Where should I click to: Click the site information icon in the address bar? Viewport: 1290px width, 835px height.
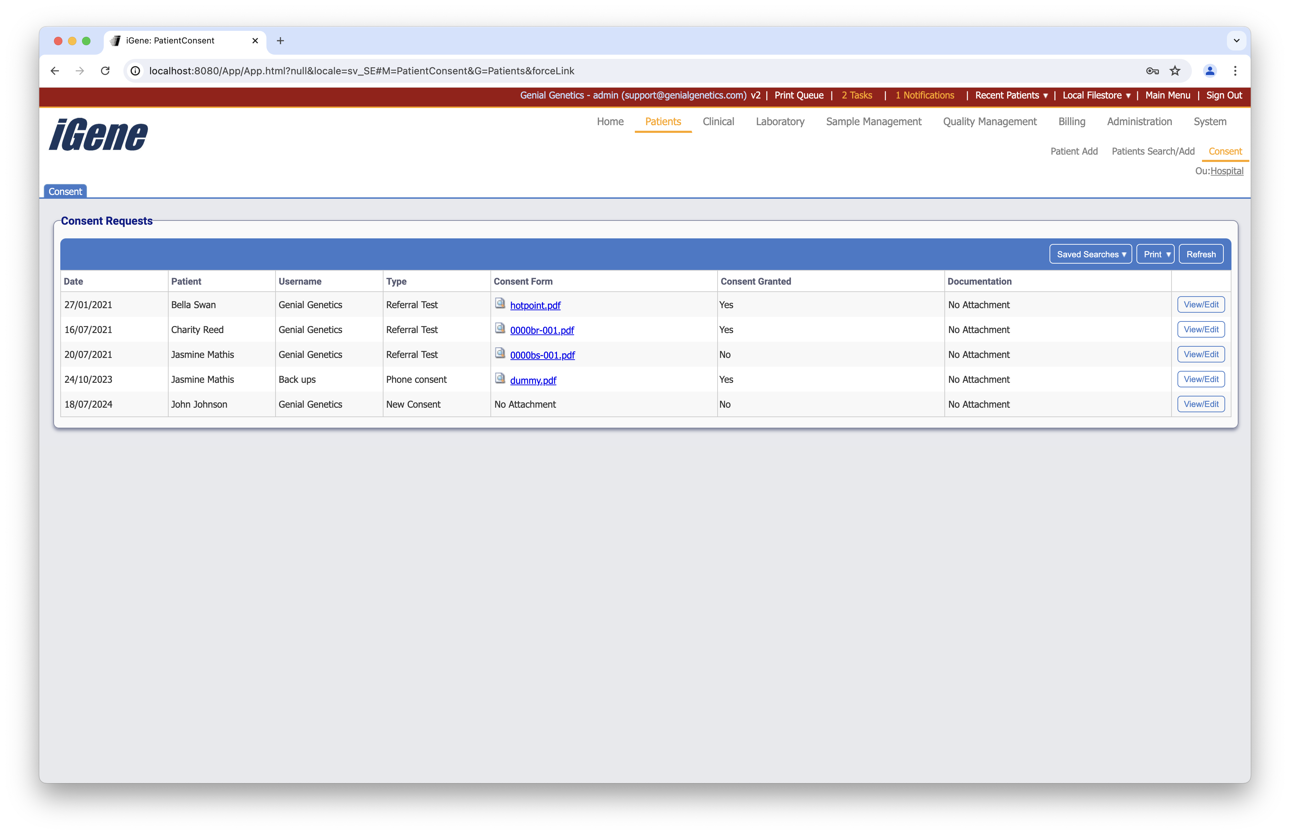[136, 71]
